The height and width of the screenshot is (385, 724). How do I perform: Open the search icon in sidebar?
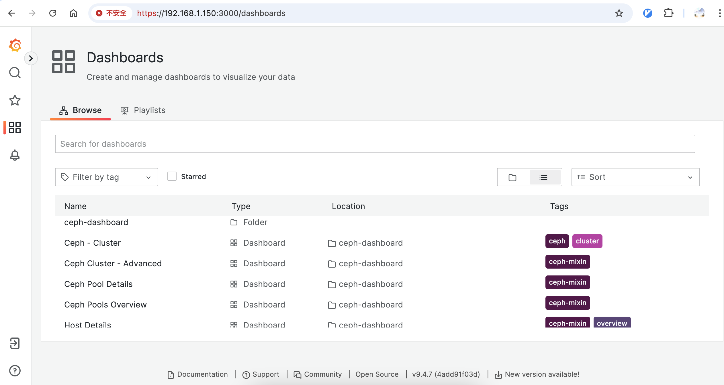click(x=15, y=73)
